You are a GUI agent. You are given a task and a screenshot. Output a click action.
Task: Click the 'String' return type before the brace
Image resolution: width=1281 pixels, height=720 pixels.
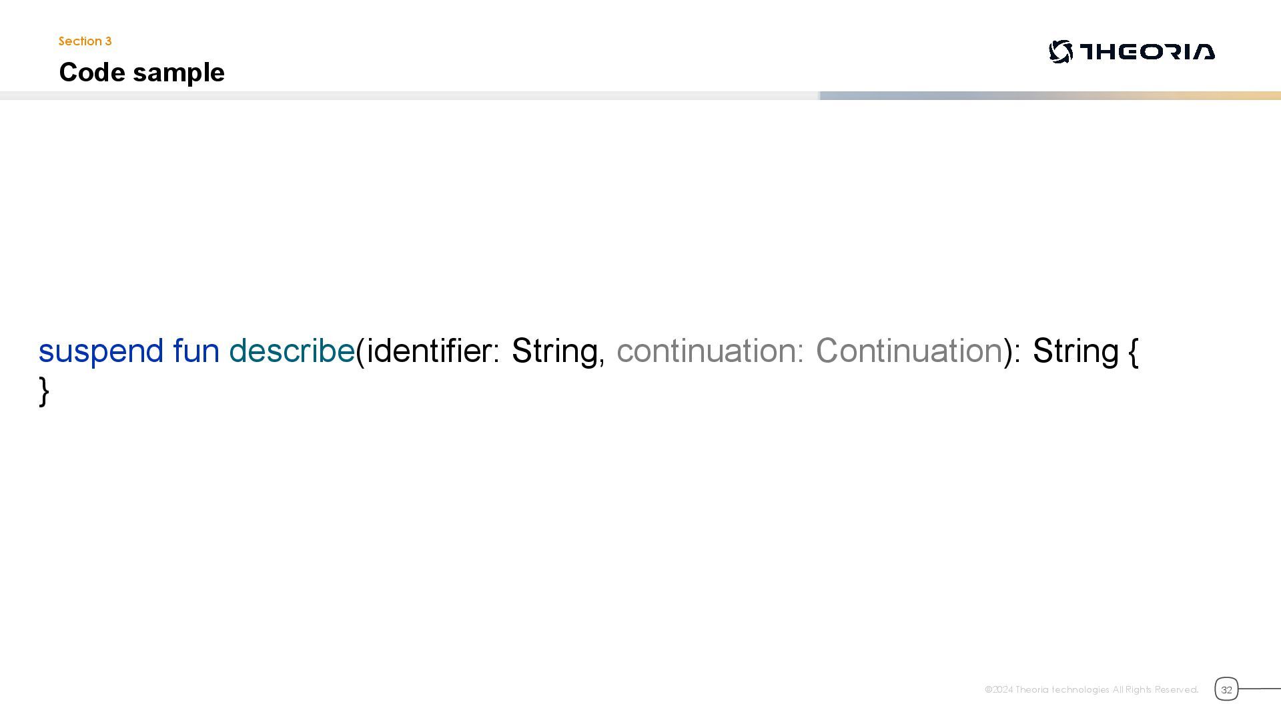[1075, 351]
